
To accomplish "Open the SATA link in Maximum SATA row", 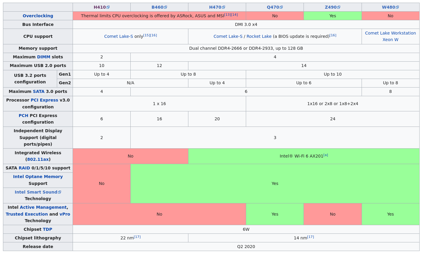I will tap(39, 91).
